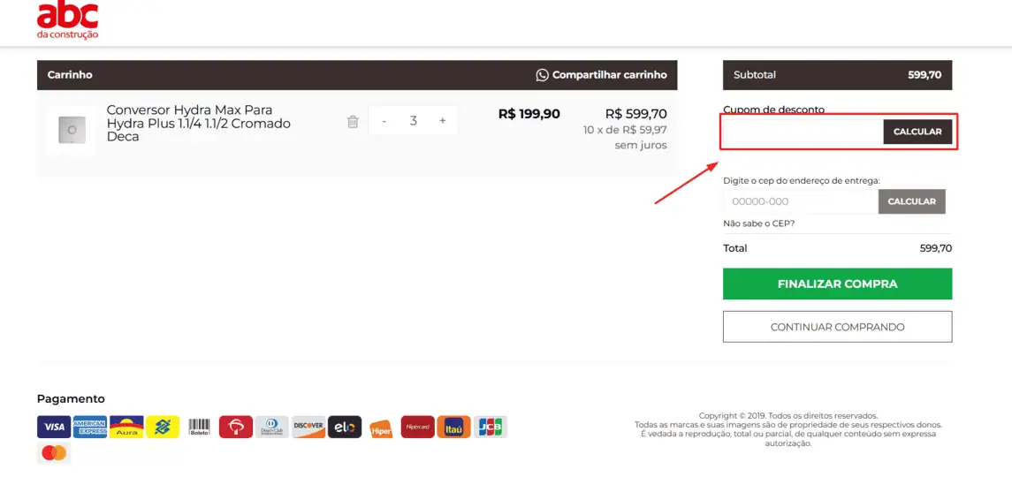
Task: Open the abc da construção logo
Action: tap(68, 20)
